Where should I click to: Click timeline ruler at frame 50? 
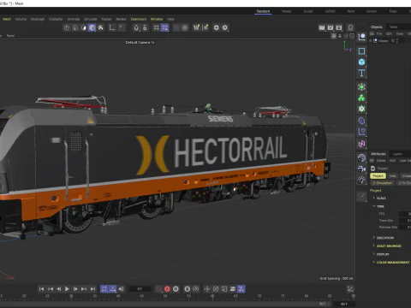[165, 296]
